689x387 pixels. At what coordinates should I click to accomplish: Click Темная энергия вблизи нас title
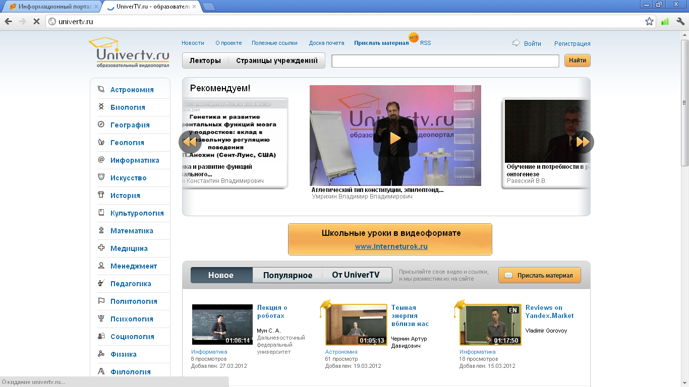[x=410, y=315]
